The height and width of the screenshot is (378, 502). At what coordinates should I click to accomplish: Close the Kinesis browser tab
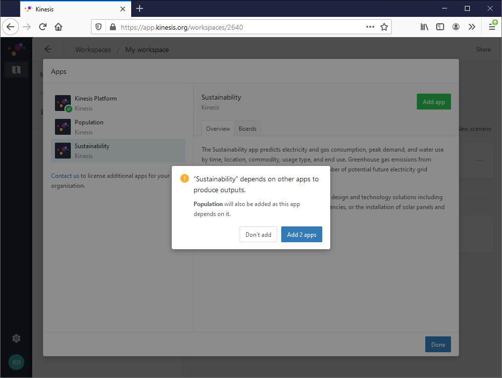(x=123, y=9)
